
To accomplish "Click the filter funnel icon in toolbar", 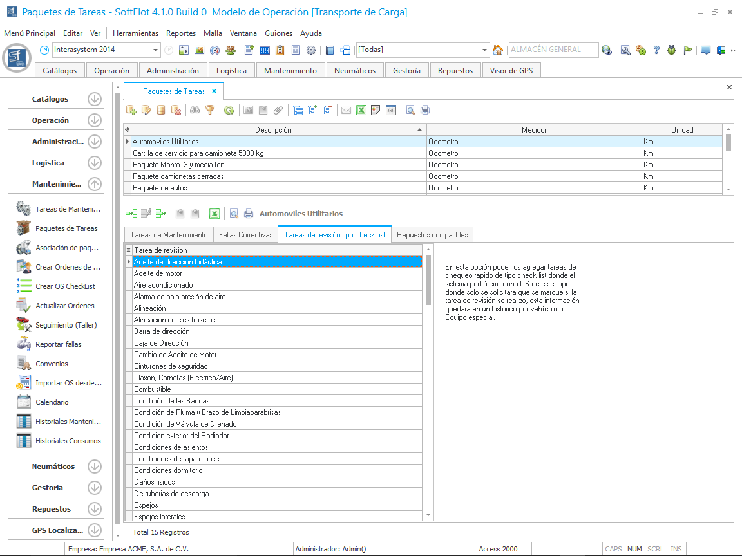I will (209, 110).
